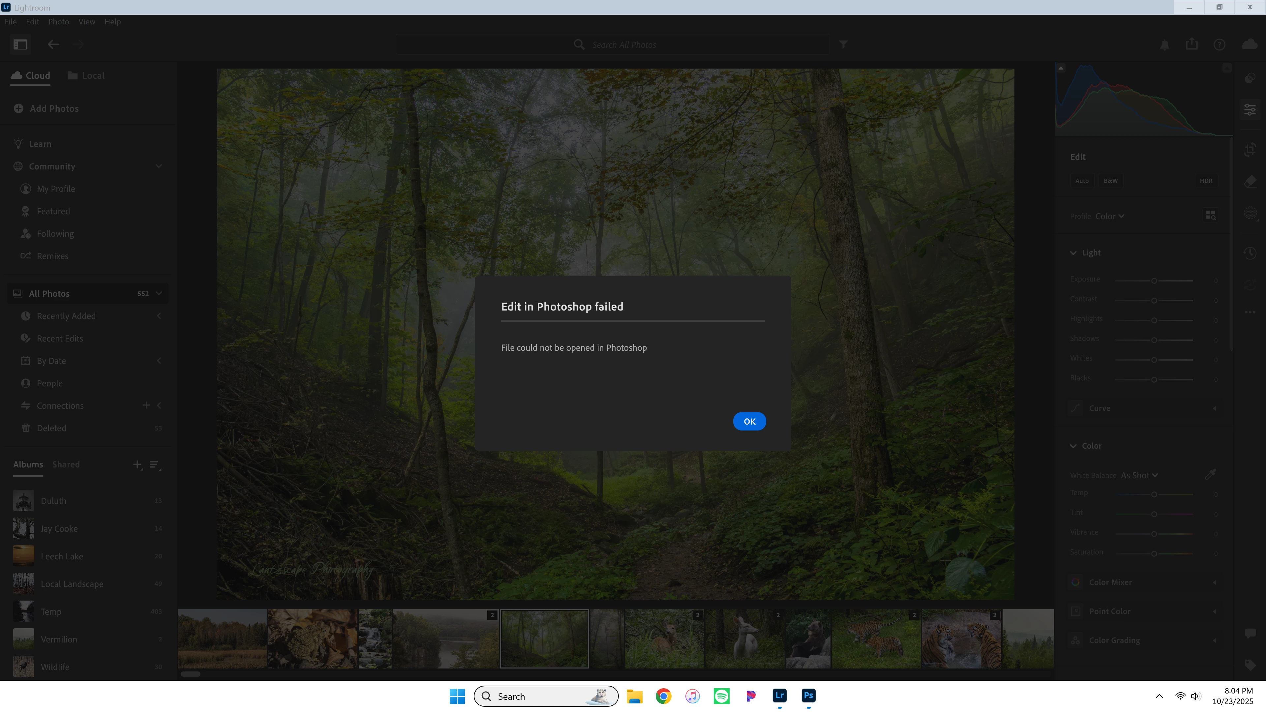1266x712 pixels.
Task: Toggle the left panel sidebar icon
Action: tap(20, 45)
